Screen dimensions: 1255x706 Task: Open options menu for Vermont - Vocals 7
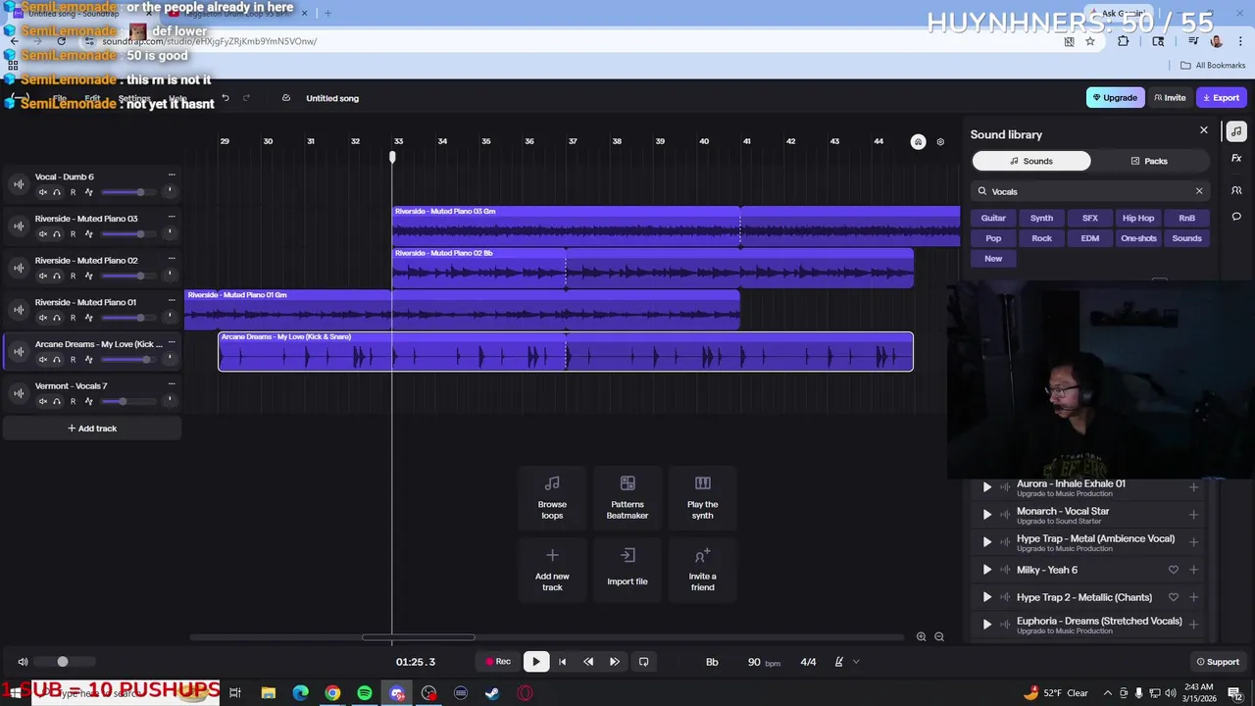point(172,384)
